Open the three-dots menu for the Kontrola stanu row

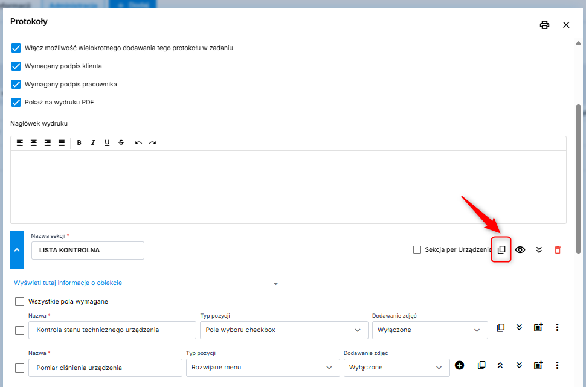pyautogui.click(x=557, y=328)
